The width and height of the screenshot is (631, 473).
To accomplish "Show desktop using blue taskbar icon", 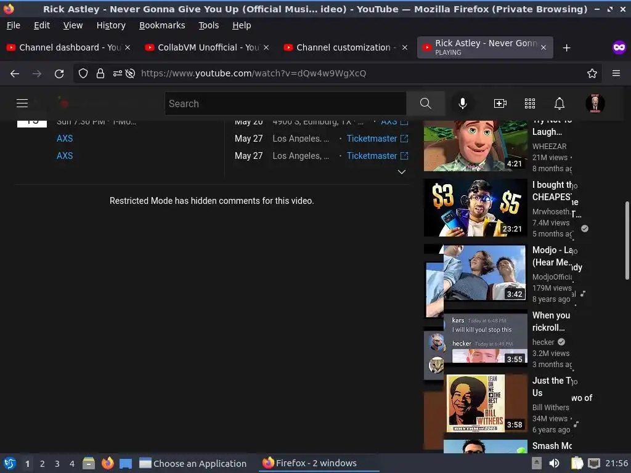I will point(126,463).
